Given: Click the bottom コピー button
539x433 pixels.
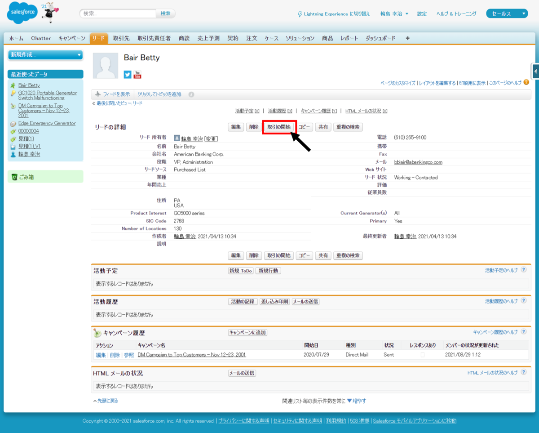Looking at the screenshot, I should [x=305, y=255].
